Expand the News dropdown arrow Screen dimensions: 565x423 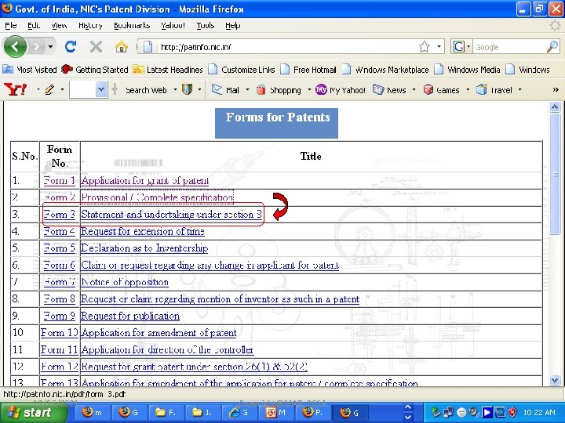tap(414, 90)
